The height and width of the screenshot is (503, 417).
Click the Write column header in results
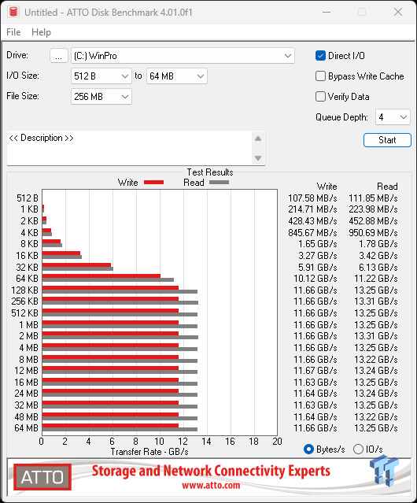[327, 187]
